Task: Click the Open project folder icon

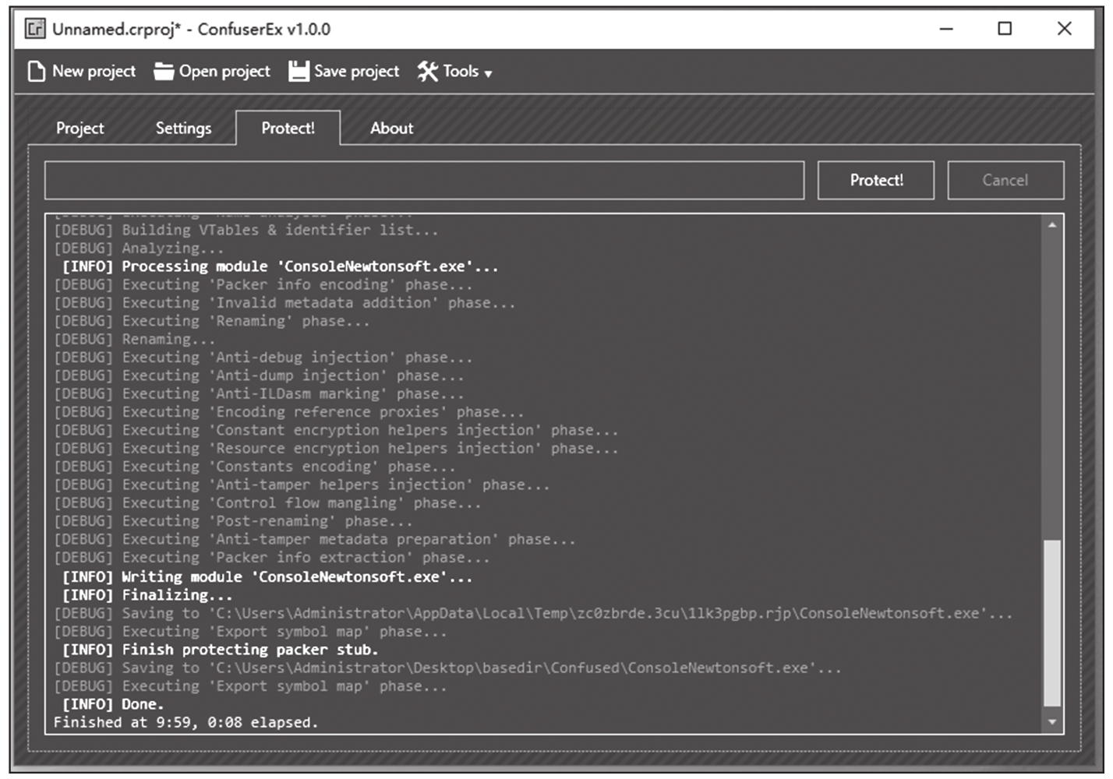Action: tap(164, 72)
